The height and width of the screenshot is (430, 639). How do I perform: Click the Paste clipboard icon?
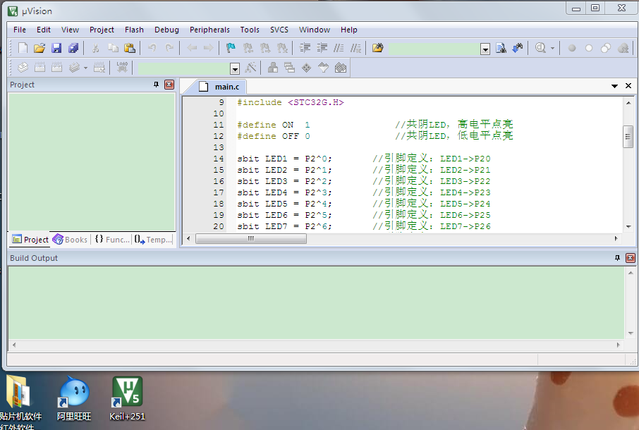tap(130, 48)
